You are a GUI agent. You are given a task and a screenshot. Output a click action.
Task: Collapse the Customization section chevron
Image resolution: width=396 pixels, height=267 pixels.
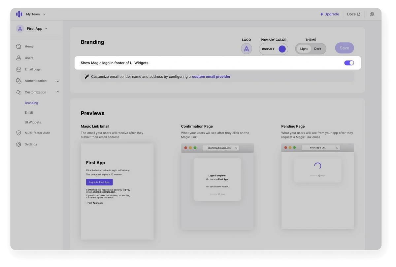pyautogui.click(x=58, y=92)
